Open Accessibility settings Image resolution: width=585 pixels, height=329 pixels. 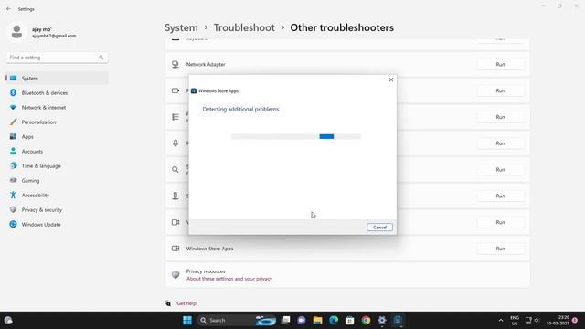(57, 195)
